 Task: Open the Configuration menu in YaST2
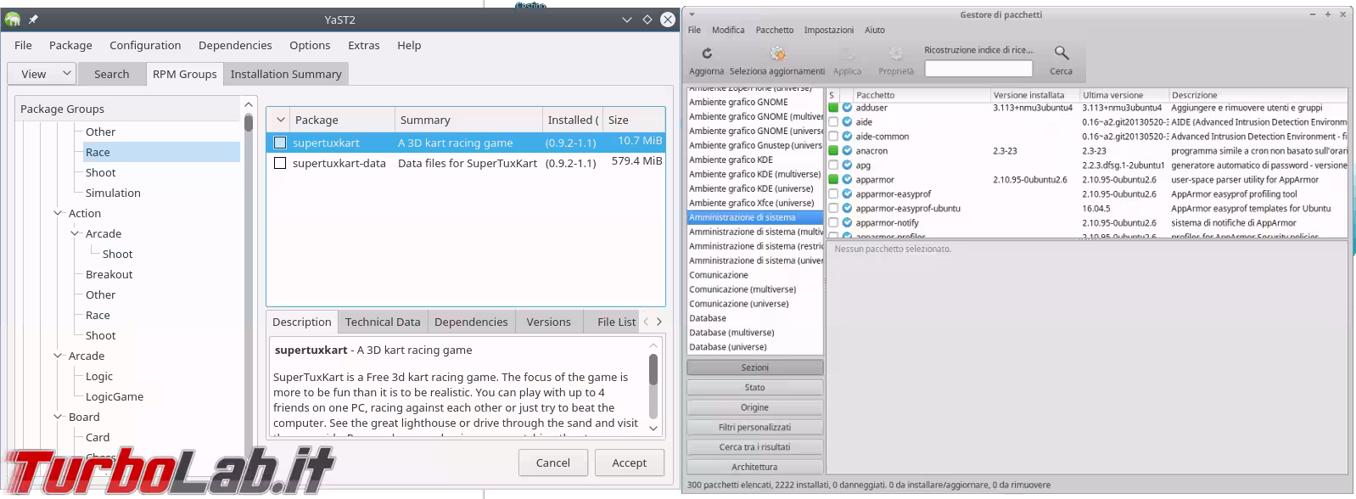145,45
